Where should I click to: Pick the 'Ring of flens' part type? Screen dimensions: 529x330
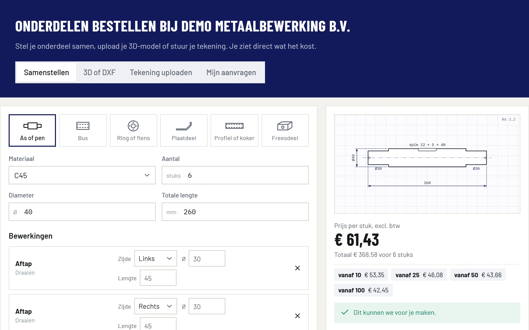[x=133, y=130]
